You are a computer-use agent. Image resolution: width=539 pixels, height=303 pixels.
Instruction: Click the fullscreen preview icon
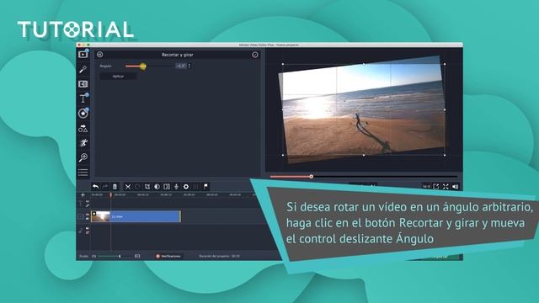pyautogui.click(x=446, y=186)
